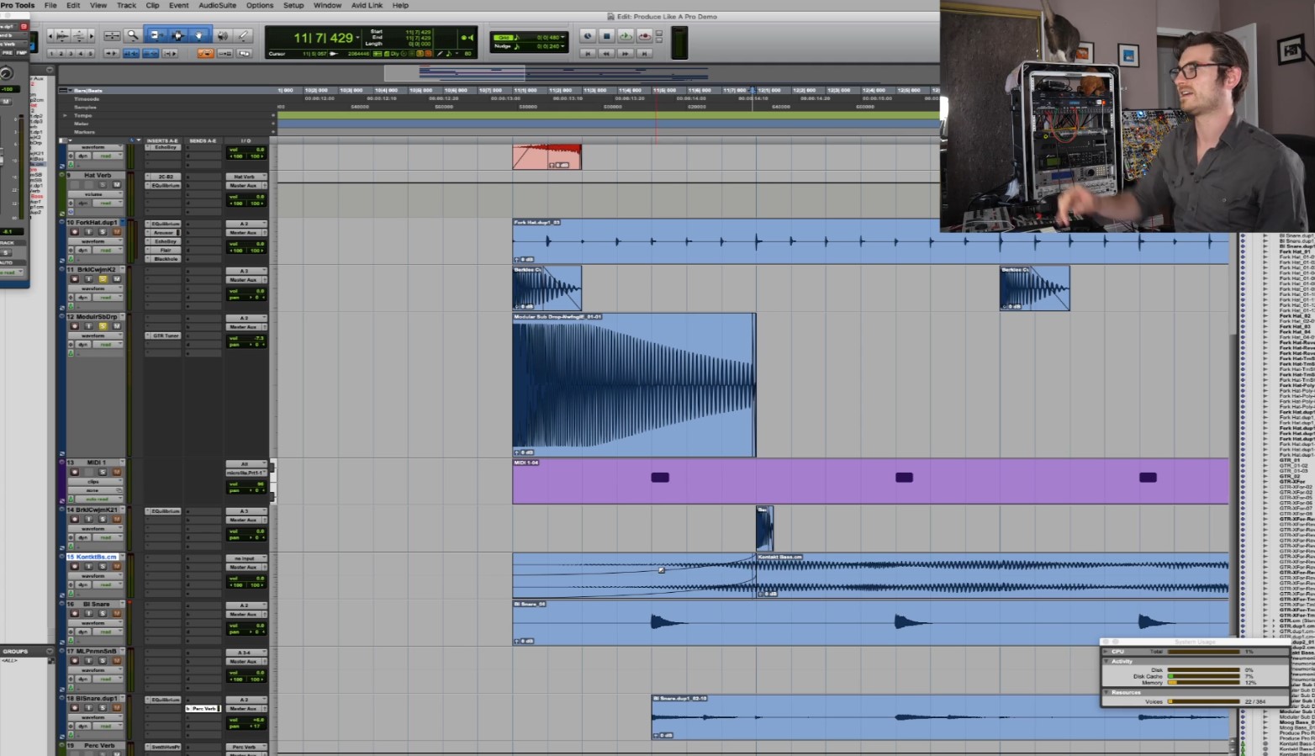Click the Online clock button in transport
This screenshot has height=756, width=1315.
click(x=588, y=36)
